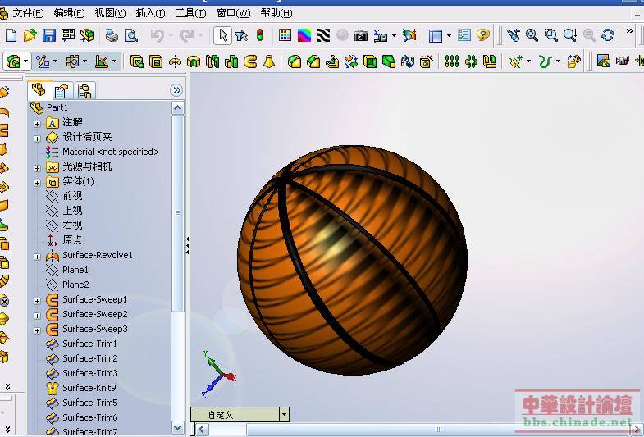
Task: Click the camera snapshot icon
Action: 360,35
